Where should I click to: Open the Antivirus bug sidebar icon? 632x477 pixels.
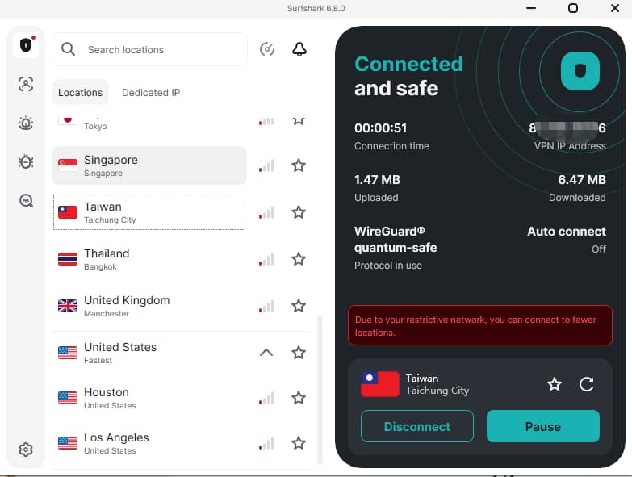[26, 161]
